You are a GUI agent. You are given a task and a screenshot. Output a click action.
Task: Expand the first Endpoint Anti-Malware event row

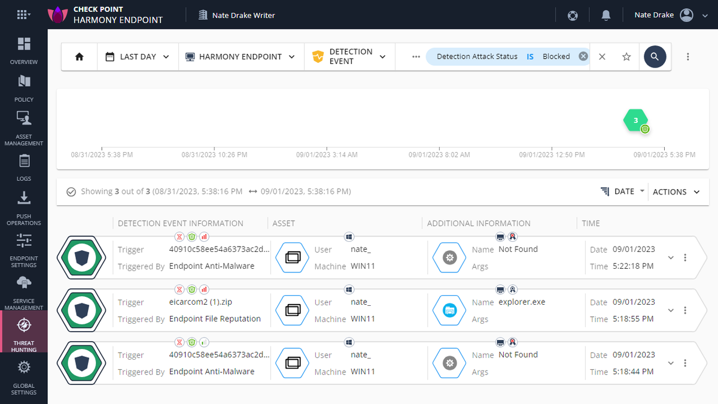(670, 257)
